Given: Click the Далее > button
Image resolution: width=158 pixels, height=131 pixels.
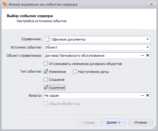Looking at the screenshot, I should (113, 122).
